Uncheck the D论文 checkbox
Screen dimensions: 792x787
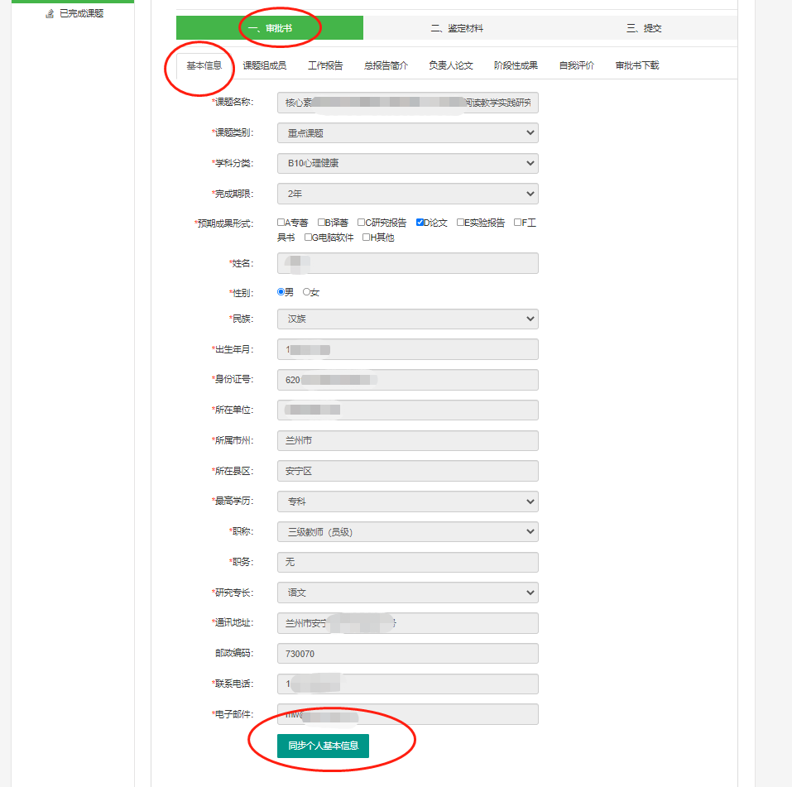420,223
